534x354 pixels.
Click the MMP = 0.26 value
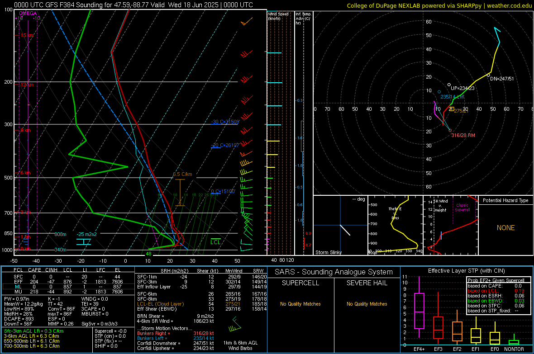[x=61, y=324]
